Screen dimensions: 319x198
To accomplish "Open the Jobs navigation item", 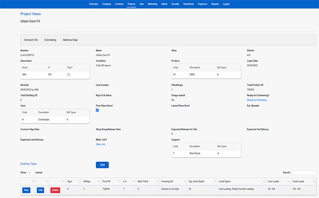I will [142, 4].
